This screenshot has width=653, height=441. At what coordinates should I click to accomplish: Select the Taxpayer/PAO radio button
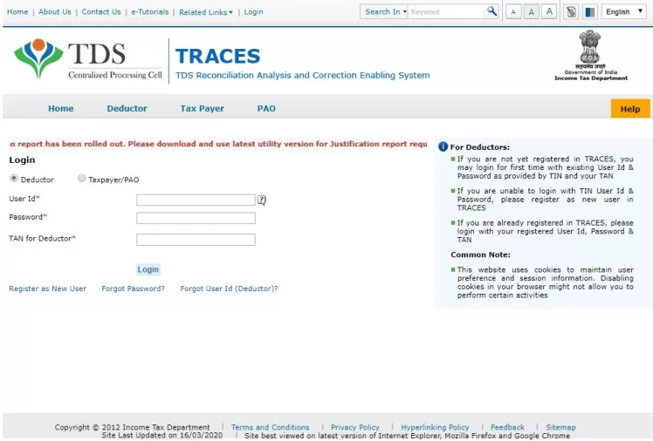coord(82,179)
